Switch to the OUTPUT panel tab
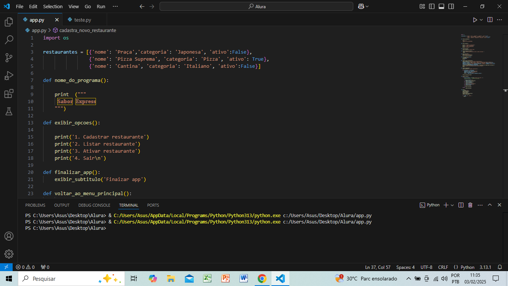The height and width of the screenshot is (286, 508). (x=62, y=205)
